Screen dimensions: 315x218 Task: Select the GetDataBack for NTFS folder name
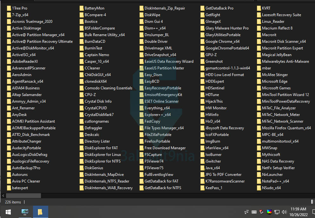[x=163, y=188]
